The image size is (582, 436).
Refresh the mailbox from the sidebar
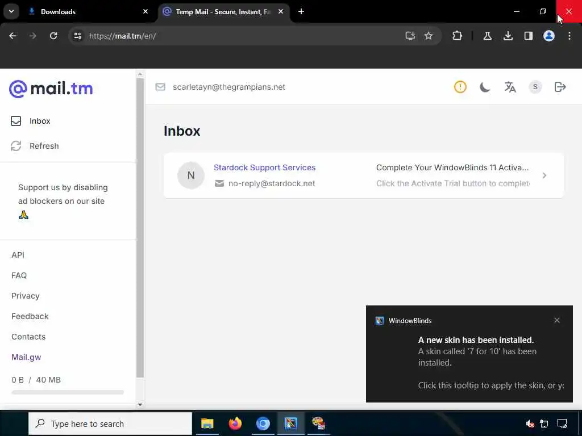(35, 146)
